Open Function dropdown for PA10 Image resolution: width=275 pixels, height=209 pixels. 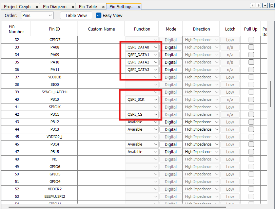pyautogui.click(x=142, y=62)
